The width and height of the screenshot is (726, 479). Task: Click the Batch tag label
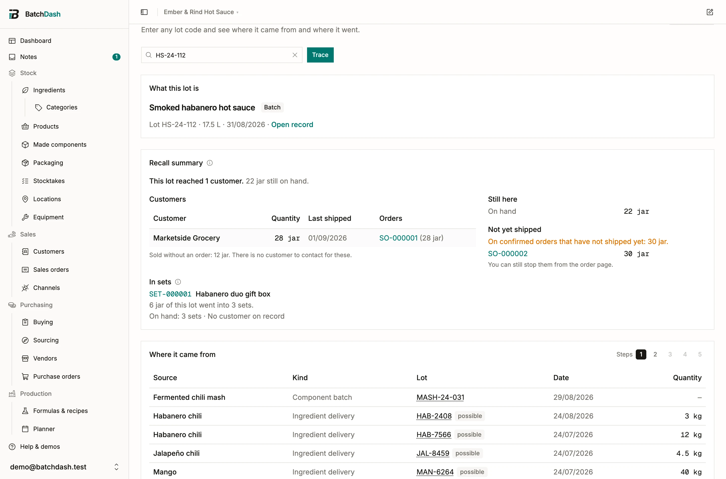pyautogui.click(x=272, y=108)
